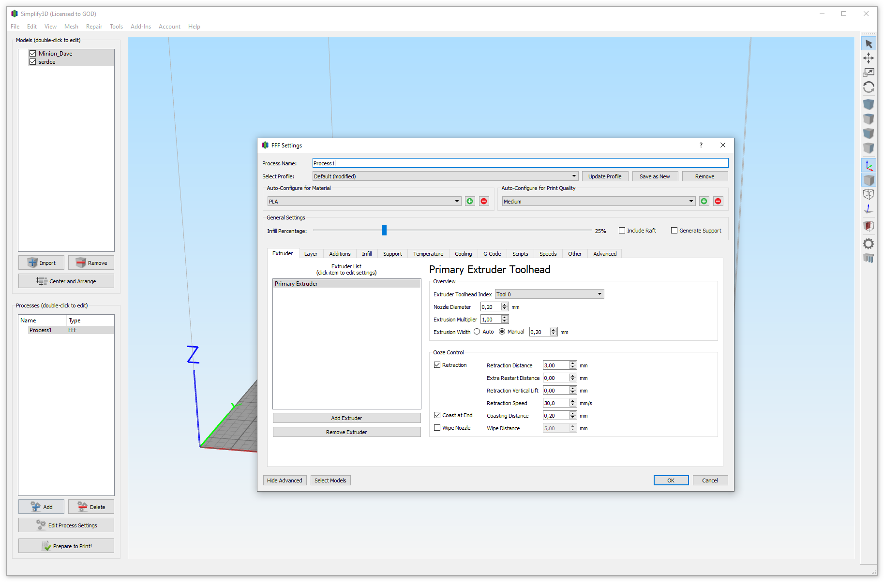Enable Generate Support checkbox
This screenshot has height=582, width=884.
click(x=674, y=231)
